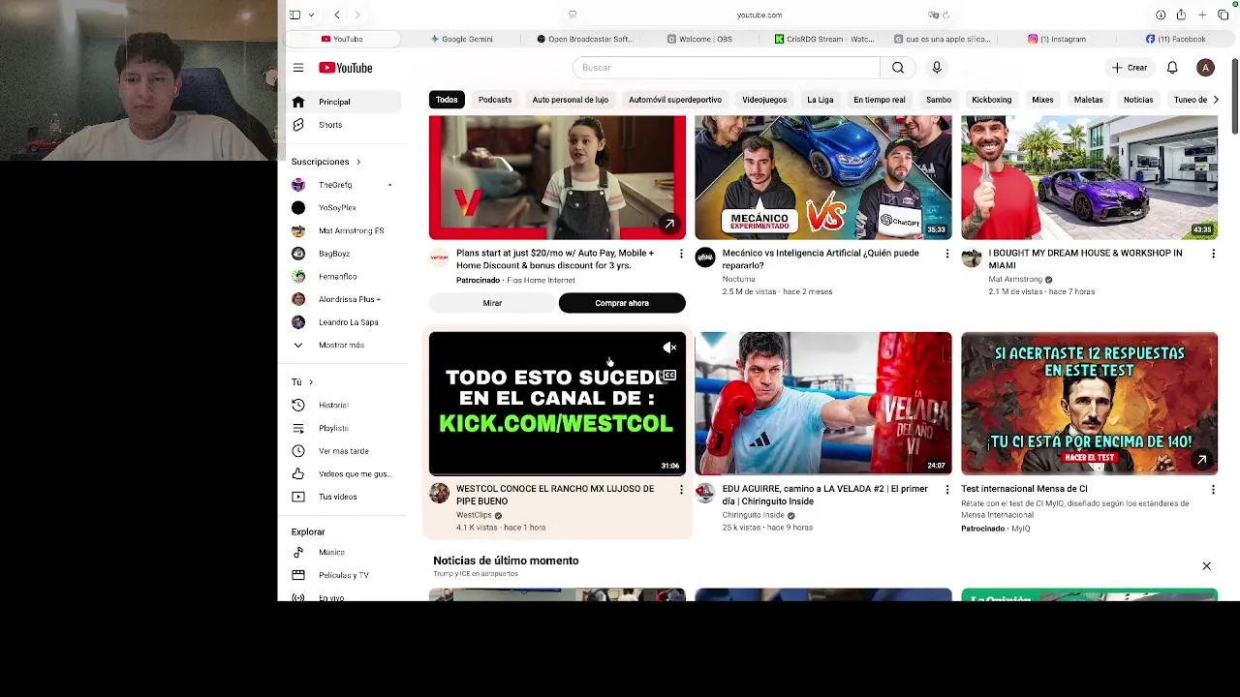The height and width of the screenshot is (697, 1240).
Task: Open Leandro La Sapa channel subscription
Action: (x=345, y=322)
